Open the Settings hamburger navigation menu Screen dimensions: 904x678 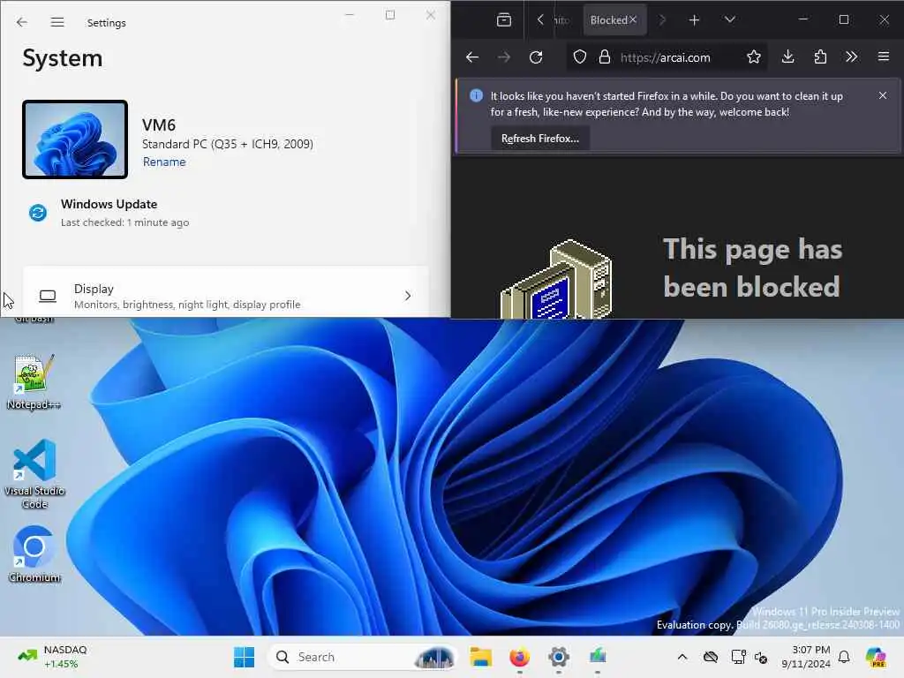[57, 22]
